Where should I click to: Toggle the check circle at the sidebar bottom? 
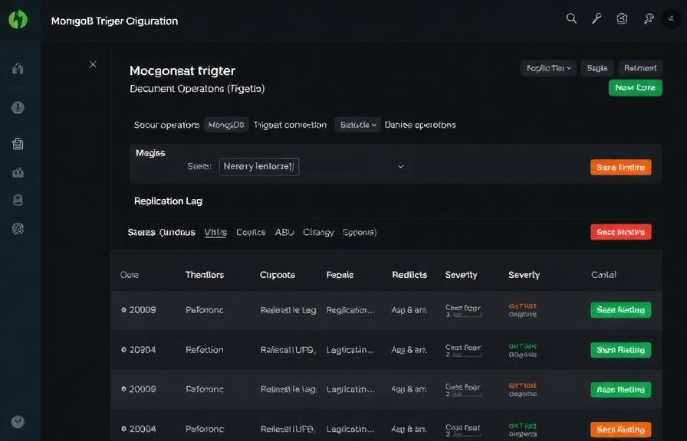(x=18, y=421)
